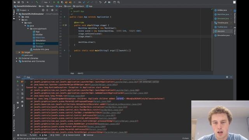Open Project Structure folder icon
This screenshot has height=140, width=249.
(x=109, y=2)
